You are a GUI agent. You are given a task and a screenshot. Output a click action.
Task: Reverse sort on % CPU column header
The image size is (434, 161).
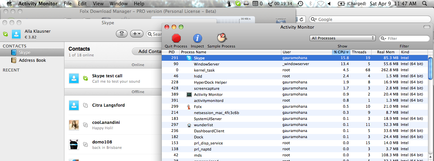pos(340,52)
